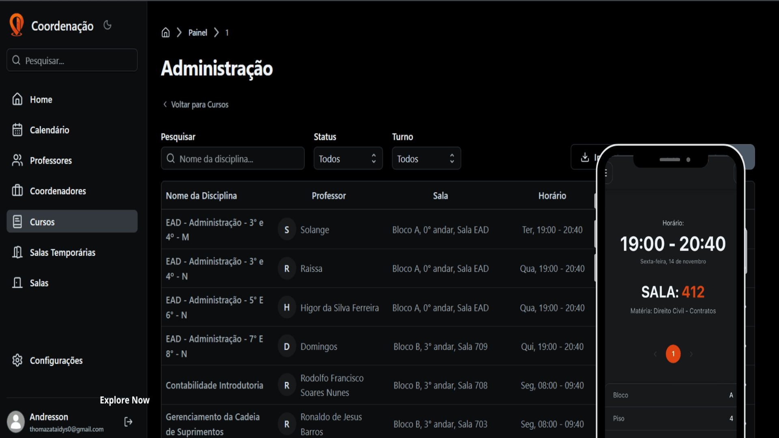Open Configurações settings
This screenshot has width=779, height=438.
56,361
